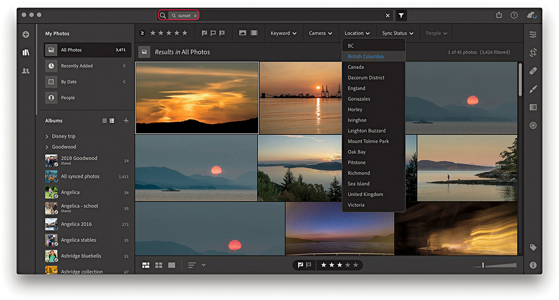This screenshot has width=559, height=300.
Task: Toggle the picked flag filter
Action: coord(204,33)
